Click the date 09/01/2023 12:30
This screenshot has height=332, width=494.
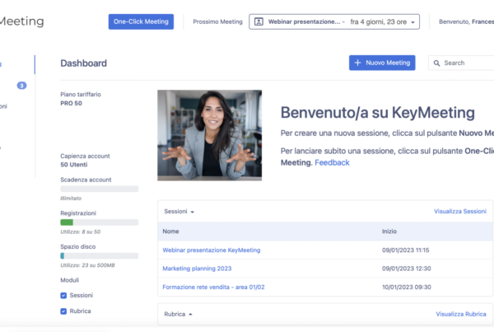407,269
